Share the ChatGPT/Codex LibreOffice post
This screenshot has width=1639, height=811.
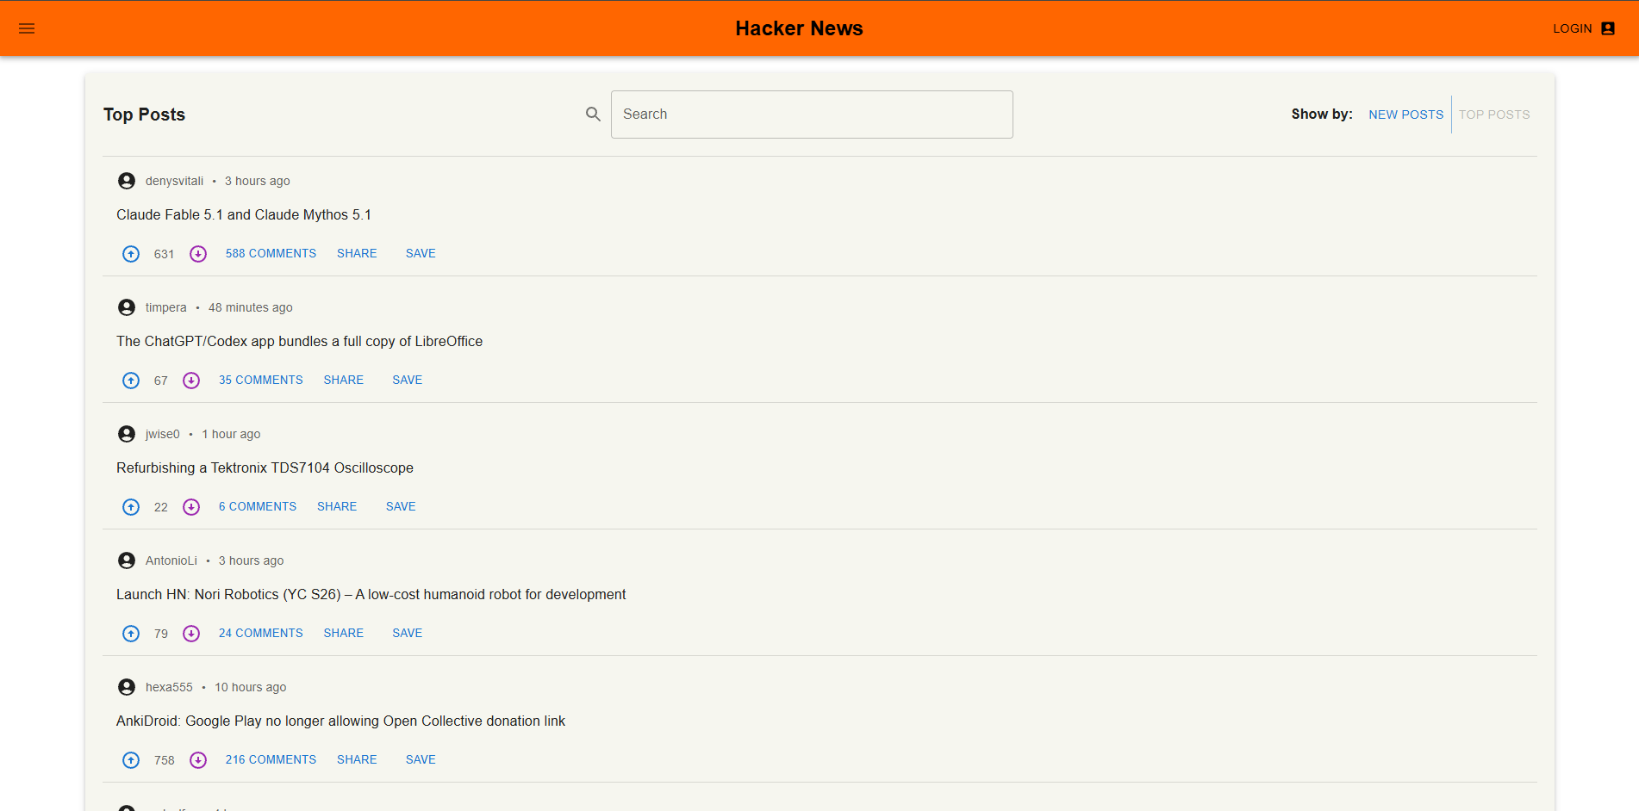(343, 381)
